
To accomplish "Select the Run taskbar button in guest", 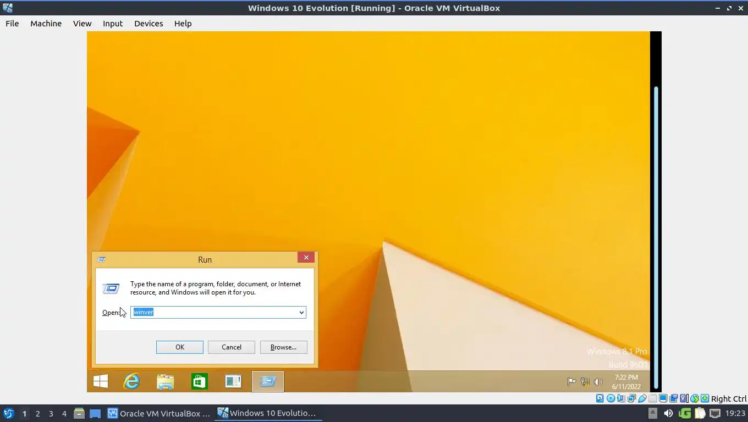I will pos(268,381).
